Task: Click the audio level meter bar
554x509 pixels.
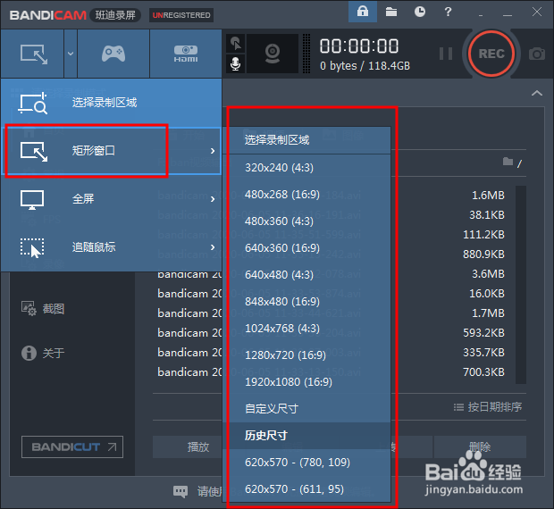Action: [306, 54]
